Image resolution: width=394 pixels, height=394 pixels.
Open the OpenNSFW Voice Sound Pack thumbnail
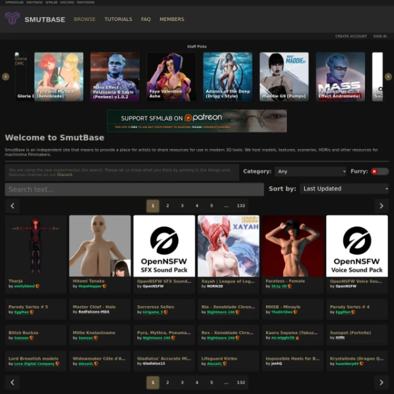pos(357,246)
